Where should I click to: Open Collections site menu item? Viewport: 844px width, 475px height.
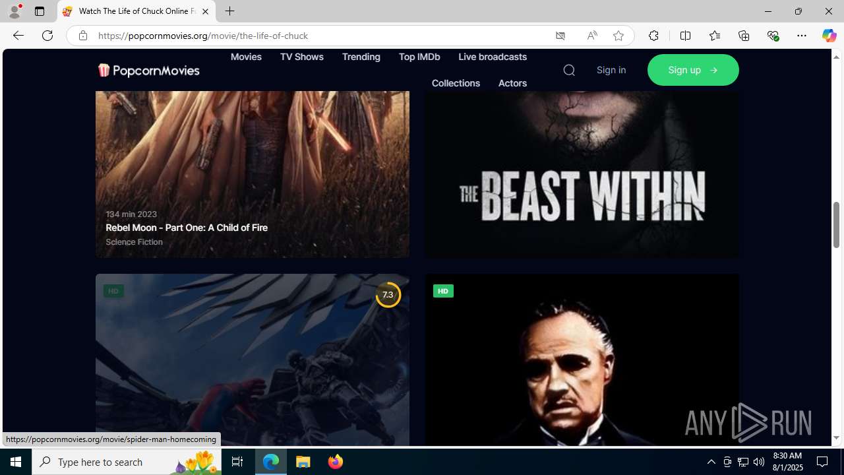[456, 83]
